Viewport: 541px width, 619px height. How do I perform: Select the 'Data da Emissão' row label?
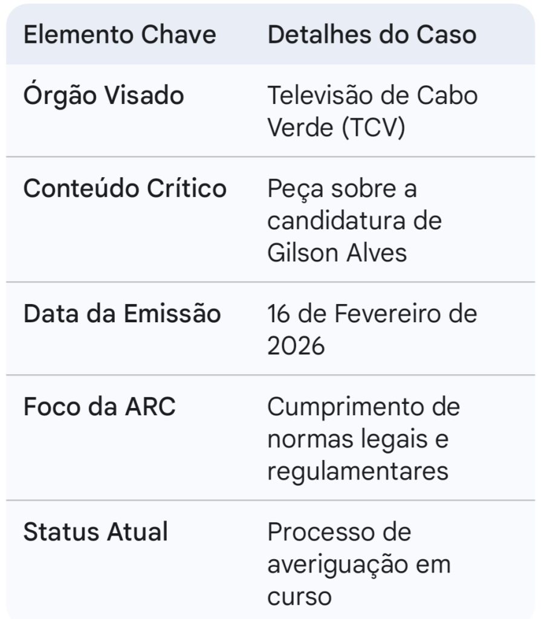click(x=122, y=314)
